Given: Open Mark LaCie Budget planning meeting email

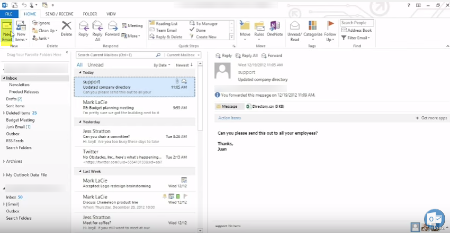Looking at the screenshot, I should click(x=134, y=107).
